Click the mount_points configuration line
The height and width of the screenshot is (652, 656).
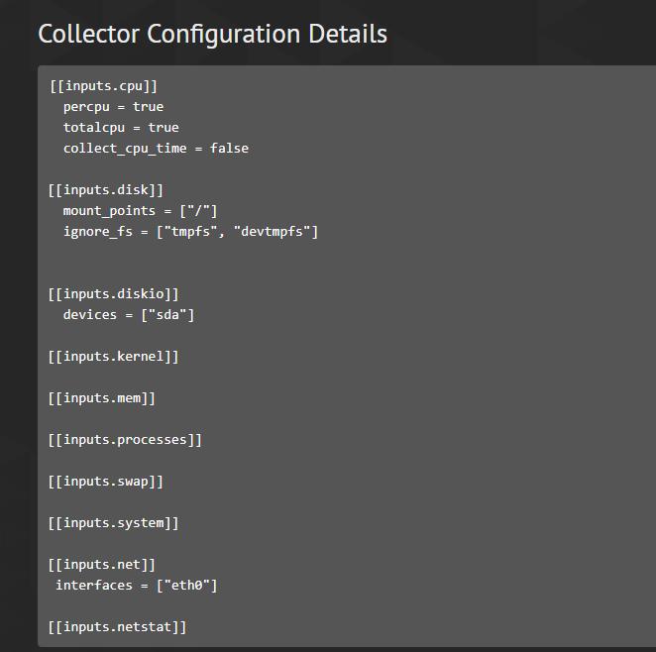(x=140, y=211)
